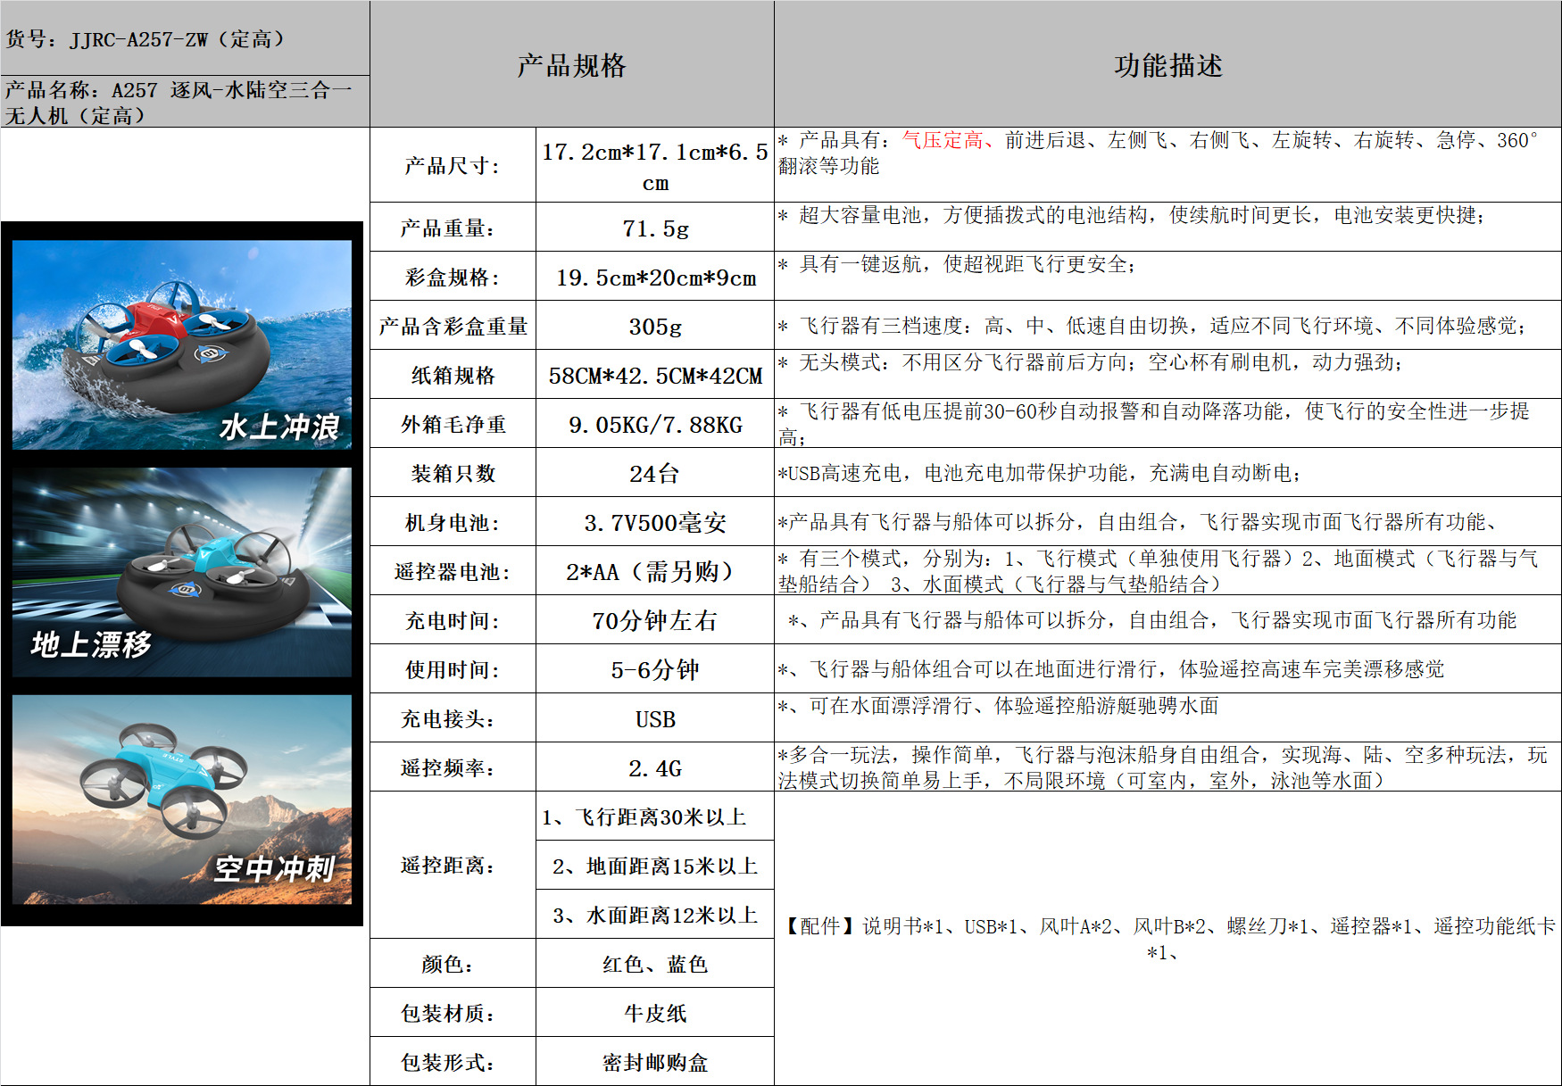Select the 遥控距离 label cell
Image resolution: width=1562 pixels, height=1086 pixels.
(453, 865)
